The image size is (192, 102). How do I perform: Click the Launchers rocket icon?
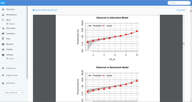(3, 34)
